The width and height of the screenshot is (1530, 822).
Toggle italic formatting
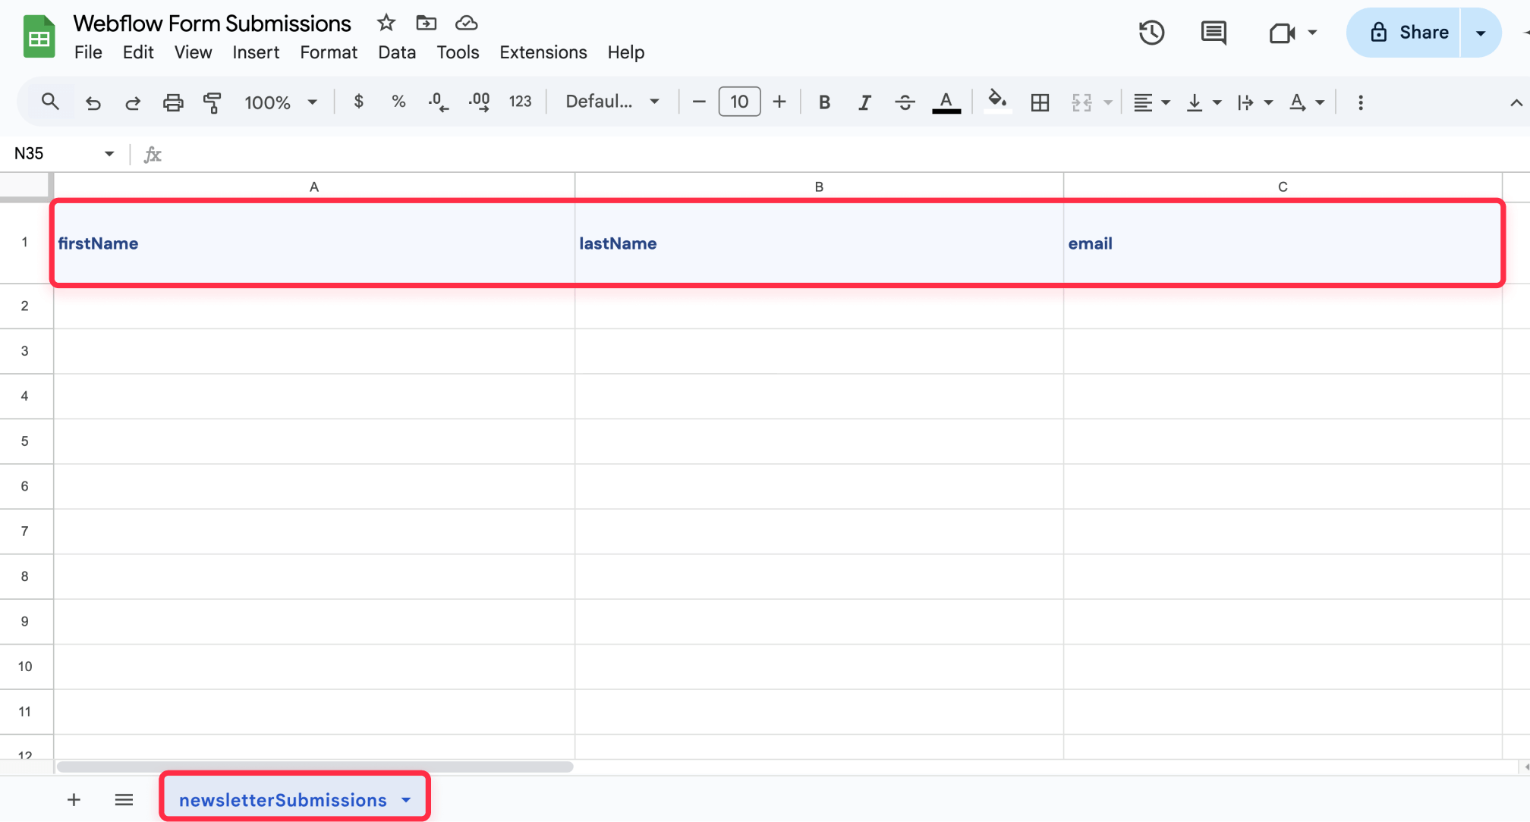pyautogui.click(x=864, y=102)
